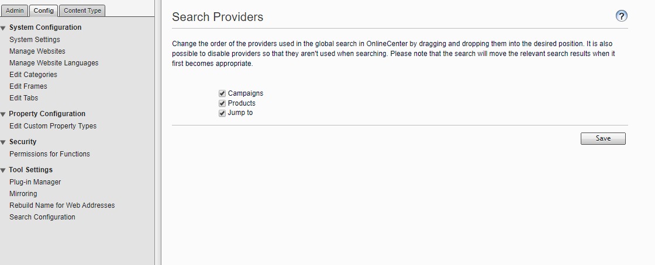Open Edit Custom Property Types
The height and width of the screenshot is (265, 655).
53,126
